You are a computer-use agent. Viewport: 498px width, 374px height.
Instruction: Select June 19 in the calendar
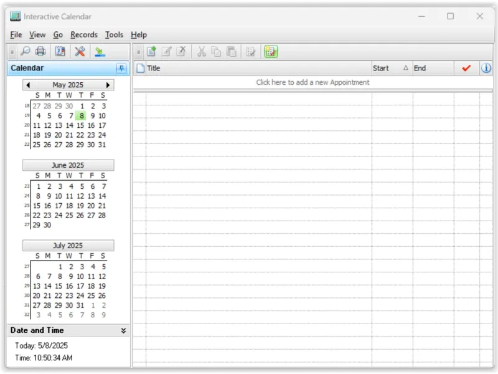click(x=80, y=206)
